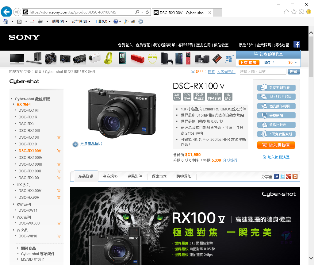Select the DSC-RX100V browser tab
Screen dimensions: 314x265
tap(182, 13)
